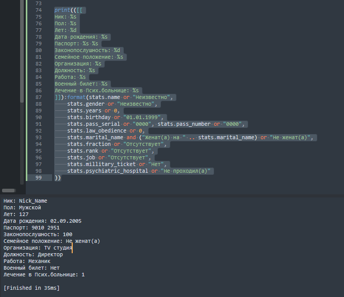The height and width of the screenshot is (297, 344).
Task: Click output line "Организация: TV студия"
Action: [x=37, y=247]
